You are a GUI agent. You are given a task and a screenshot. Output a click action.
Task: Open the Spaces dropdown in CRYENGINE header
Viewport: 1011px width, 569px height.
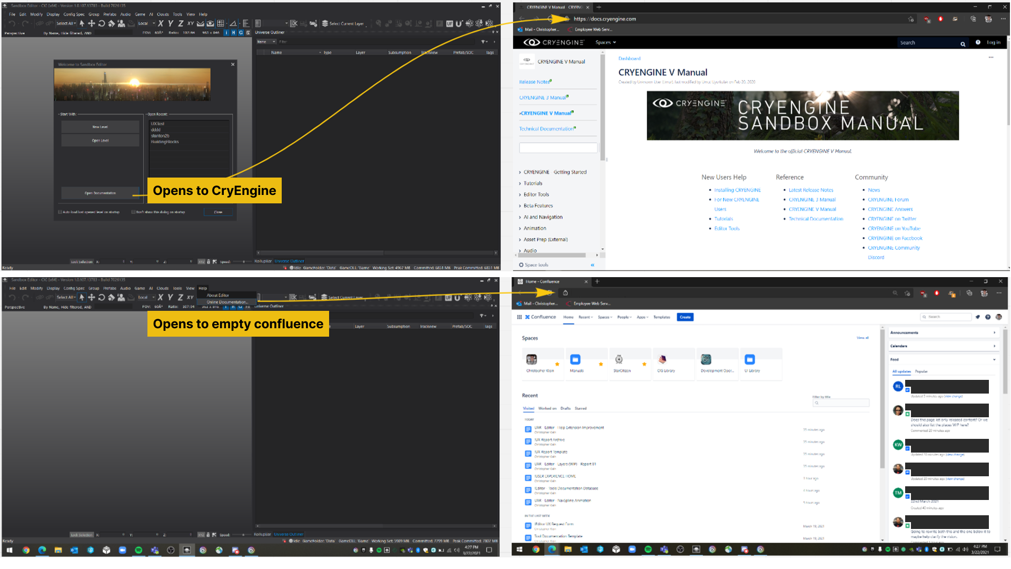605,43
